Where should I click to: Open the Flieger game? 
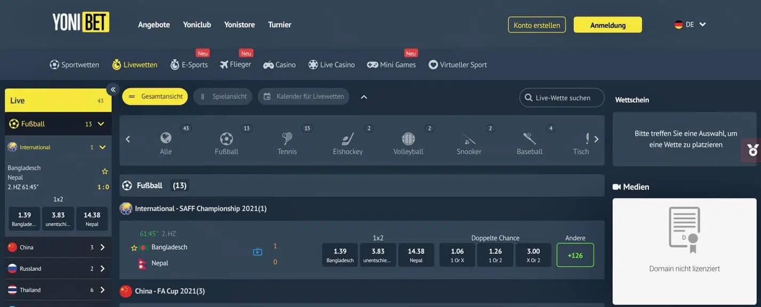click(235, 64)
